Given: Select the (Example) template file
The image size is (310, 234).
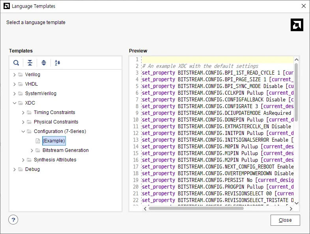Looking at the screenshot, I should [x=54, y=141].
